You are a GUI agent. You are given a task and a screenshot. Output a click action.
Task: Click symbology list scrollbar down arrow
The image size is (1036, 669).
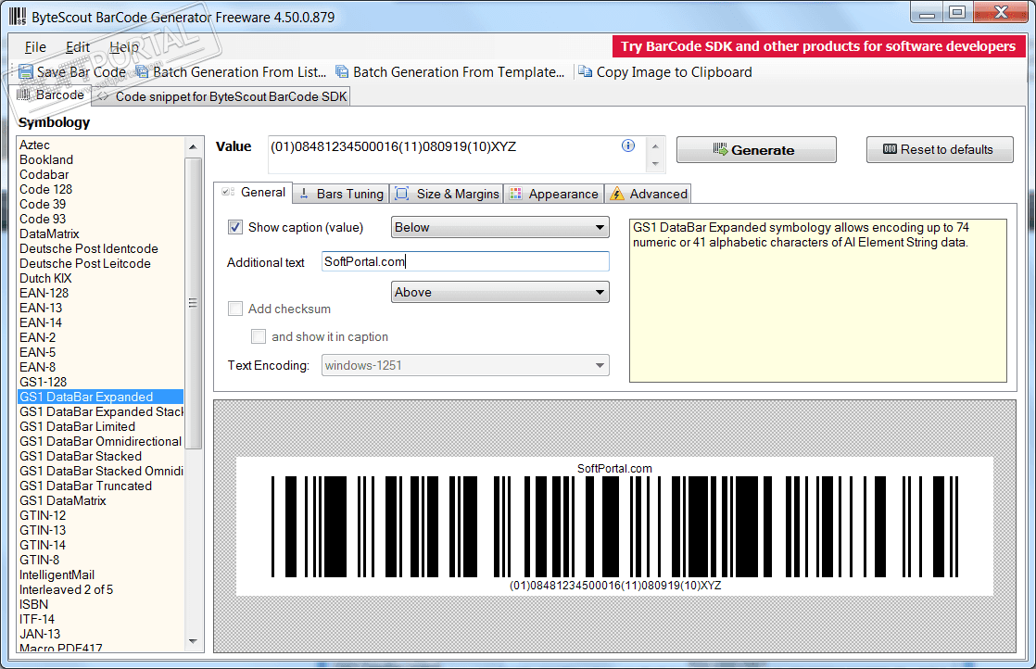click(x=193, y=641)
